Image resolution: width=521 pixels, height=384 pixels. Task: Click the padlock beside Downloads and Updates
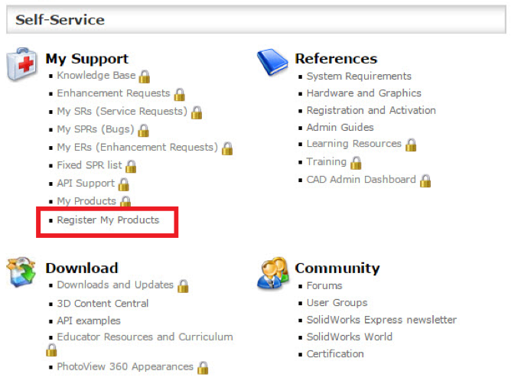183,286
